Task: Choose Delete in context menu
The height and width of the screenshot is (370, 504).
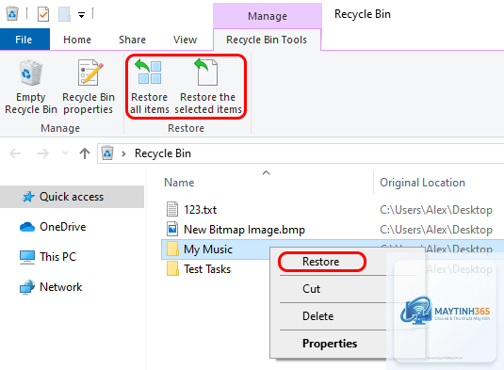Action: (317, 316)
